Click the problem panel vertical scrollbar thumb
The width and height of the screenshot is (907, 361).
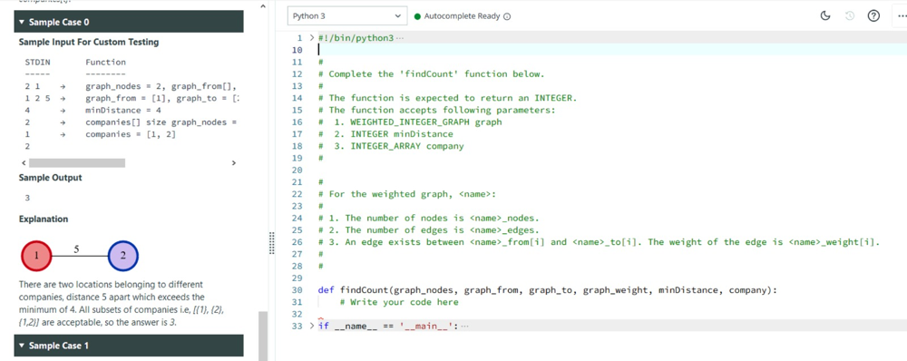(x=263, y=336)
